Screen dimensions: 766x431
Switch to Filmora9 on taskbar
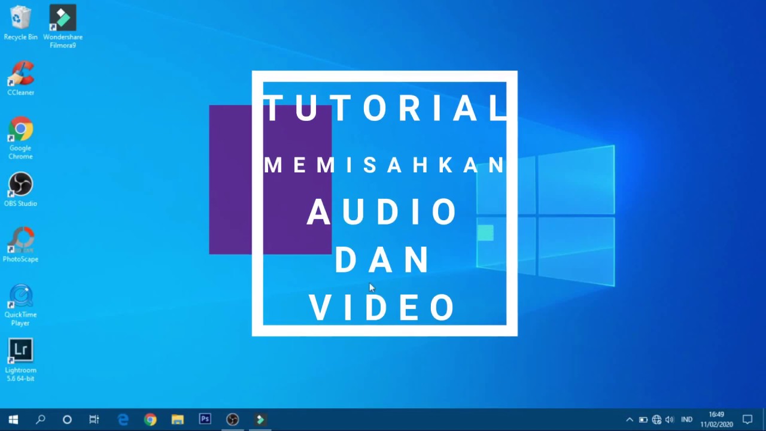260,420
